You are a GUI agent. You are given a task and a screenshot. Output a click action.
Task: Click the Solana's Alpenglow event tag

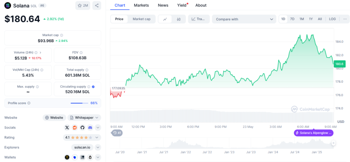click(314, 133)
